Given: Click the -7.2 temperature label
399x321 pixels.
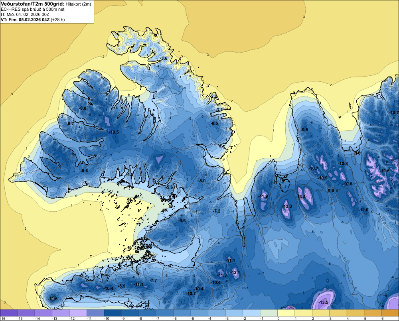Looking at the screenshot, I should tap(217, 211).
